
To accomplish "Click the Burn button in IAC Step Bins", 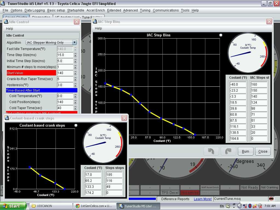I will tap(246, 151).
